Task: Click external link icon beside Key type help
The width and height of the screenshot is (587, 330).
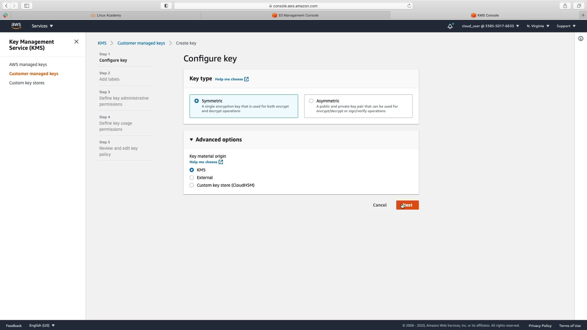Action: (x=246, y=79)
